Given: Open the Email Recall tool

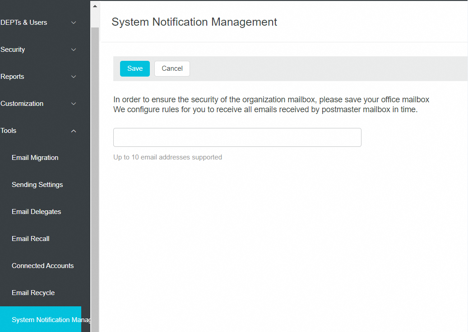Looking at the screenshot, I should (x=30, y=239).
